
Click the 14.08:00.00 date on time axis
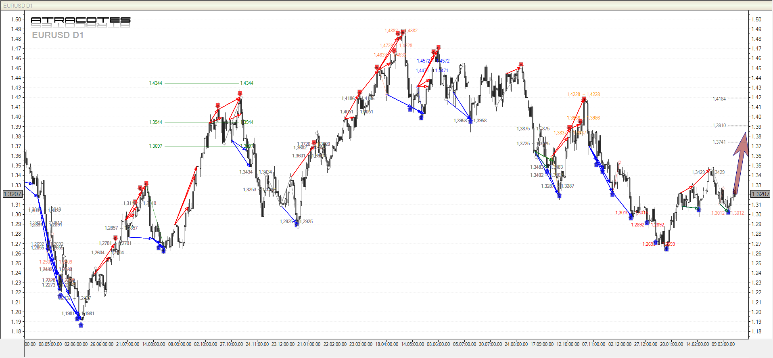tap(154, 344)
